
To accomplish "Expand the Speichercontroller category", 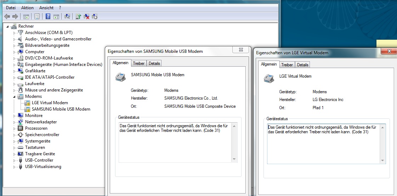I will coord(14,135).
